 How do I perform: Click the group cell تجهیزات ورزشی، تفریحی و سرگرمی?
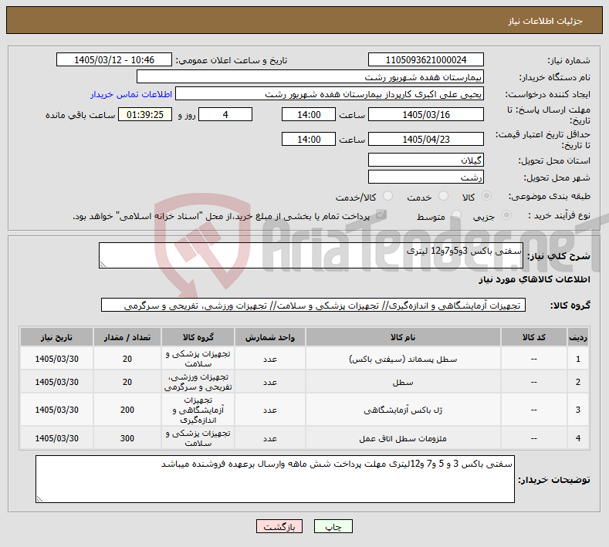pyautogui.click(x=198, y=382)
